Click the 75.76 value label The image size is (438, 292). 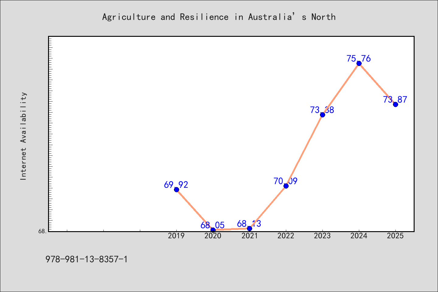pos(359,58)
